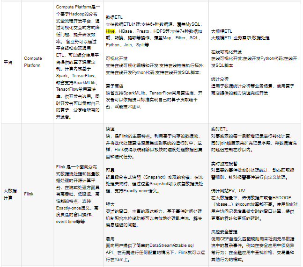Click the "Flink" name cell
This screenshot has height=267, width=303.
pyautogui.click(x=37, y=194)
